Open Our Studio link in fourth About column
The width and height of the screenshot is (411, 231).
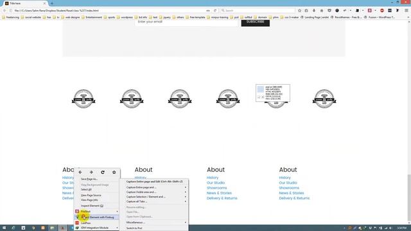click(x=288, y=183)
